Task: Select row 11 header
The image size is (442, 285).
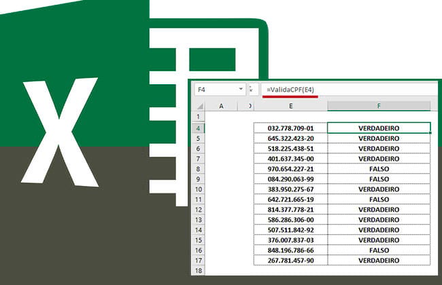Action: (198, 199)
